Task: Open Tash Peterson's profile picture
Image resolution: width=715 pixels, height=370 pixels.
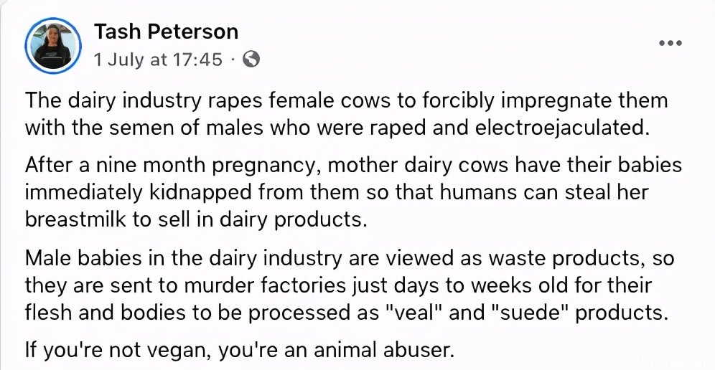Action: click(x=53, y=46)
